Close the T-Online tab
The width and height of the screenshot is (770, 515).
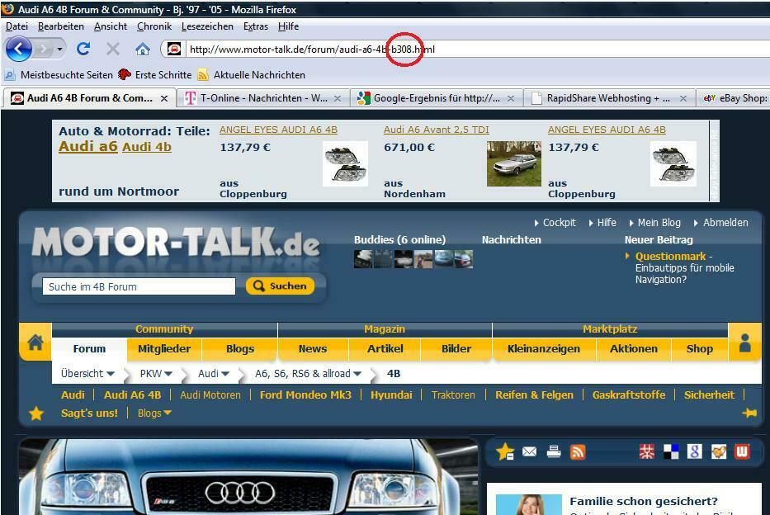338,99
